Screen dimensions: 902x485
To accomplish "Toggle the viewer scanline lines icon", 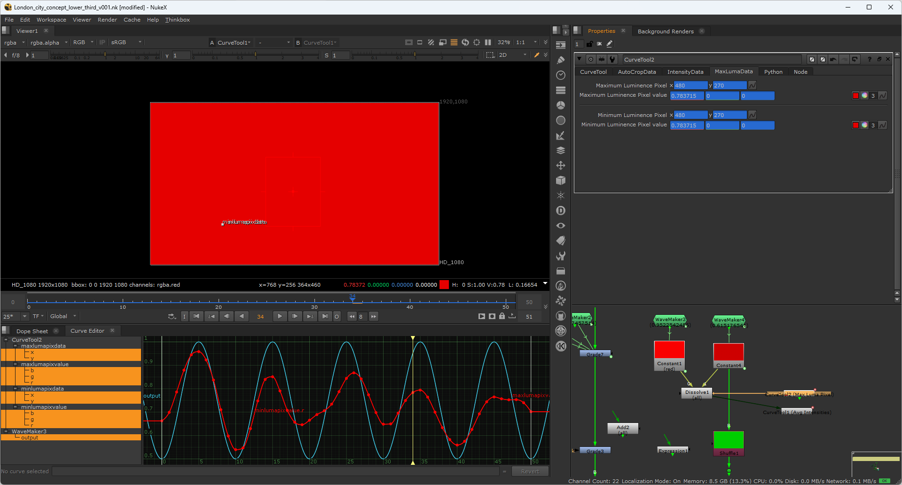I will (x=454, y=42).
